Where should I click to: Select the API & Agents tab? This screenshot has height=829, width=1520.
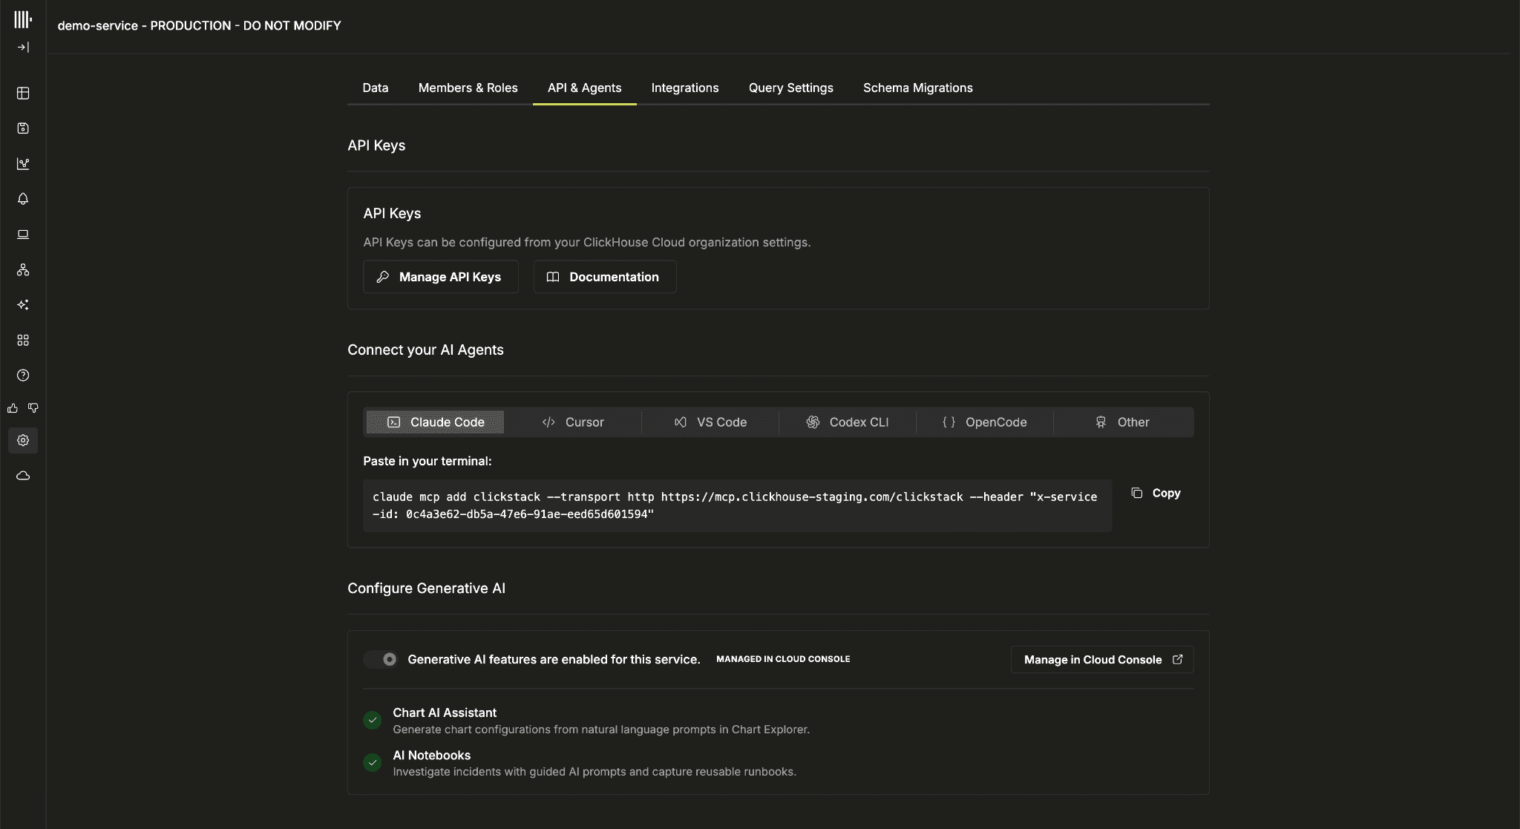[585, 88]
